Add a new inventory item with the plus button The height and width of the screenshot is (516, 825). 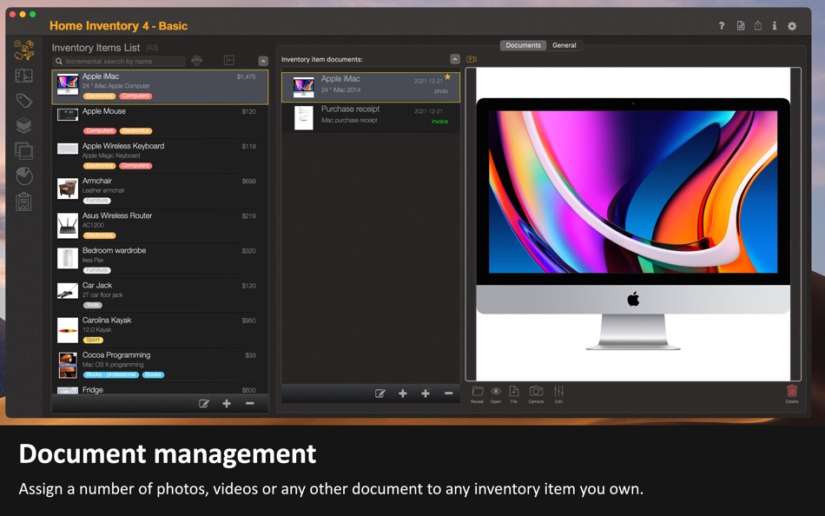click(226, 403)
